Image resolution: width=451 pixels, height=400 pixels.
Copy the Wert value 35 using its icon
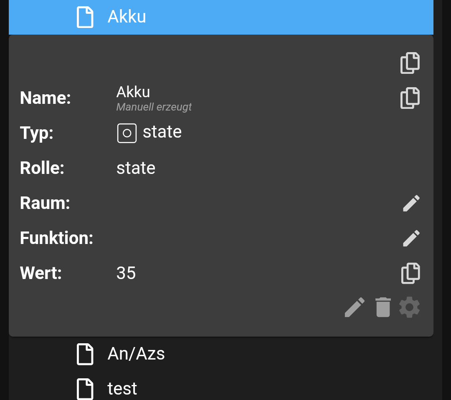coord(410,273)
